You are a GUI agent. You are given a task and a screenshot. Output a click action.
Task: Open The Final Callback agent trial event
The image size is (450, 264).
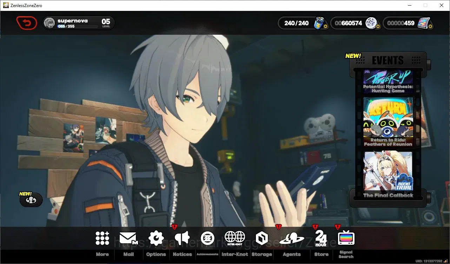point(388,175)
